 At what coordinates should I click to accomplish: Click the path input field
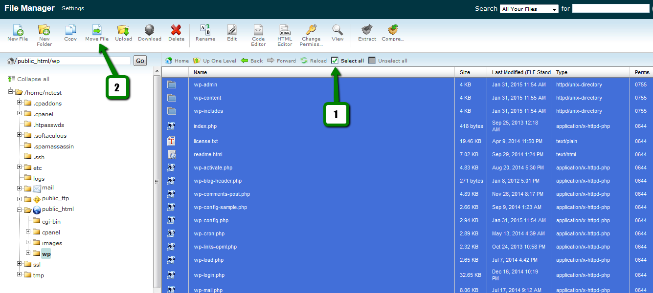73,61
